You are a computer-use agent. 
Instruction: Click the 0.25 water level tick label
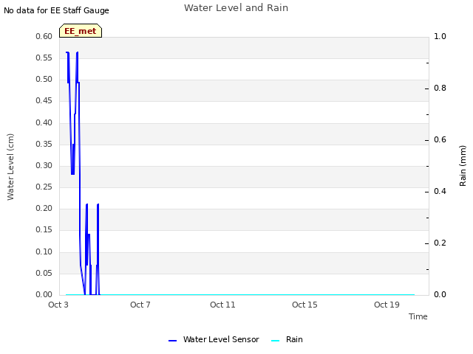(x=44, y=187)
